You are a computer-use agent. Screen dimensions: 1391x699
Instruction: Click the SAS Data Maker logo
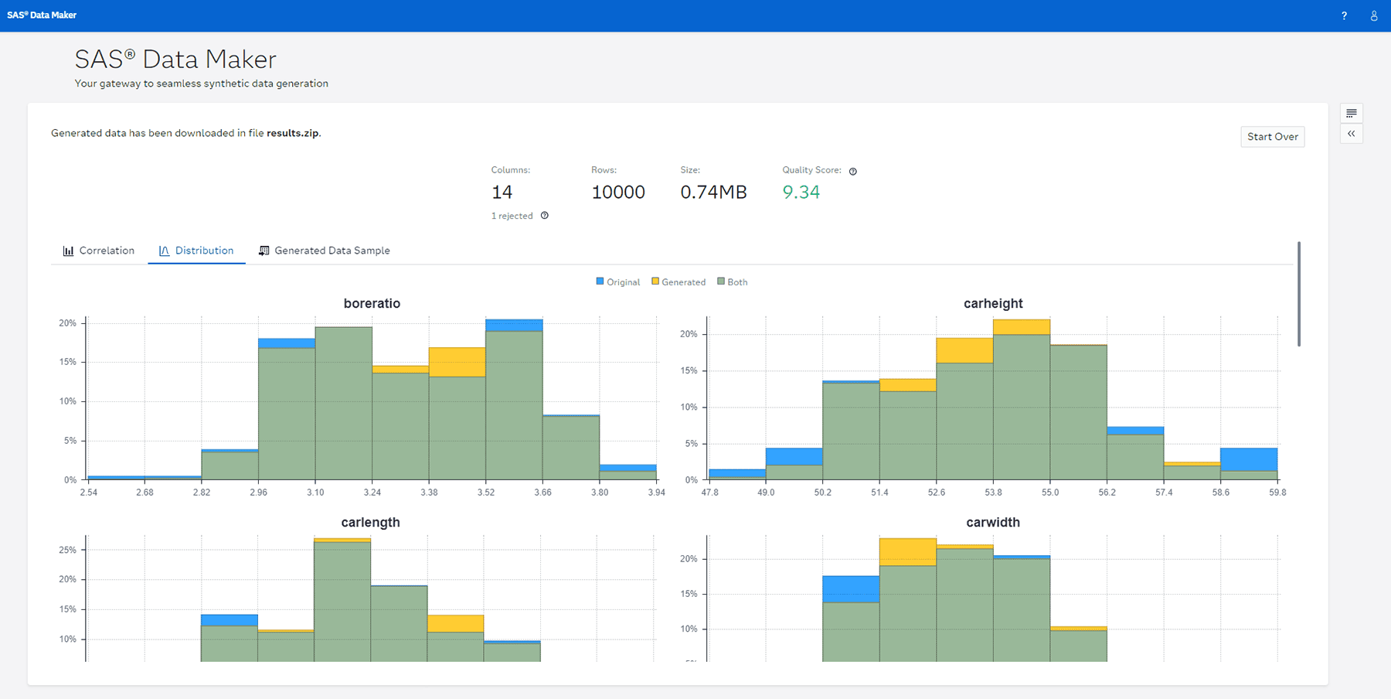(41, 15)
